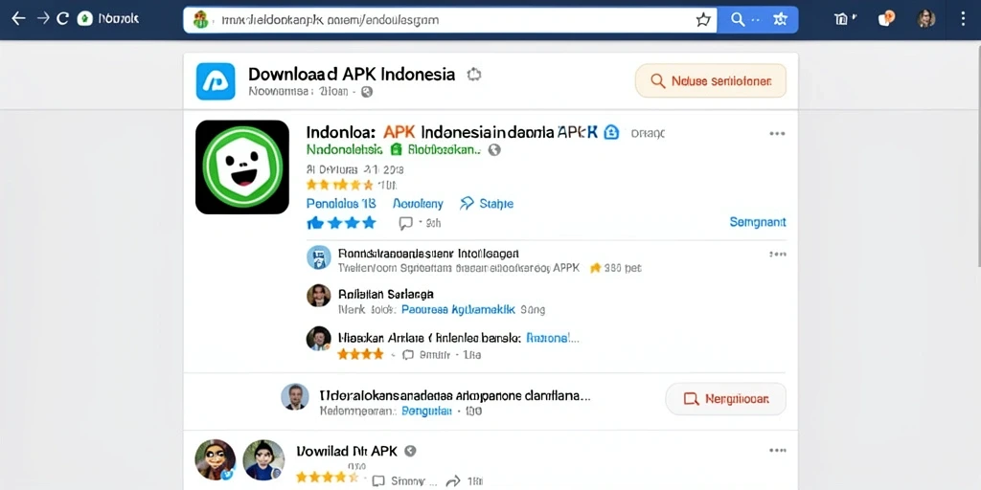Focus the browser address bar
Screen dimensions: 981x490
click(x=450, y=19)
